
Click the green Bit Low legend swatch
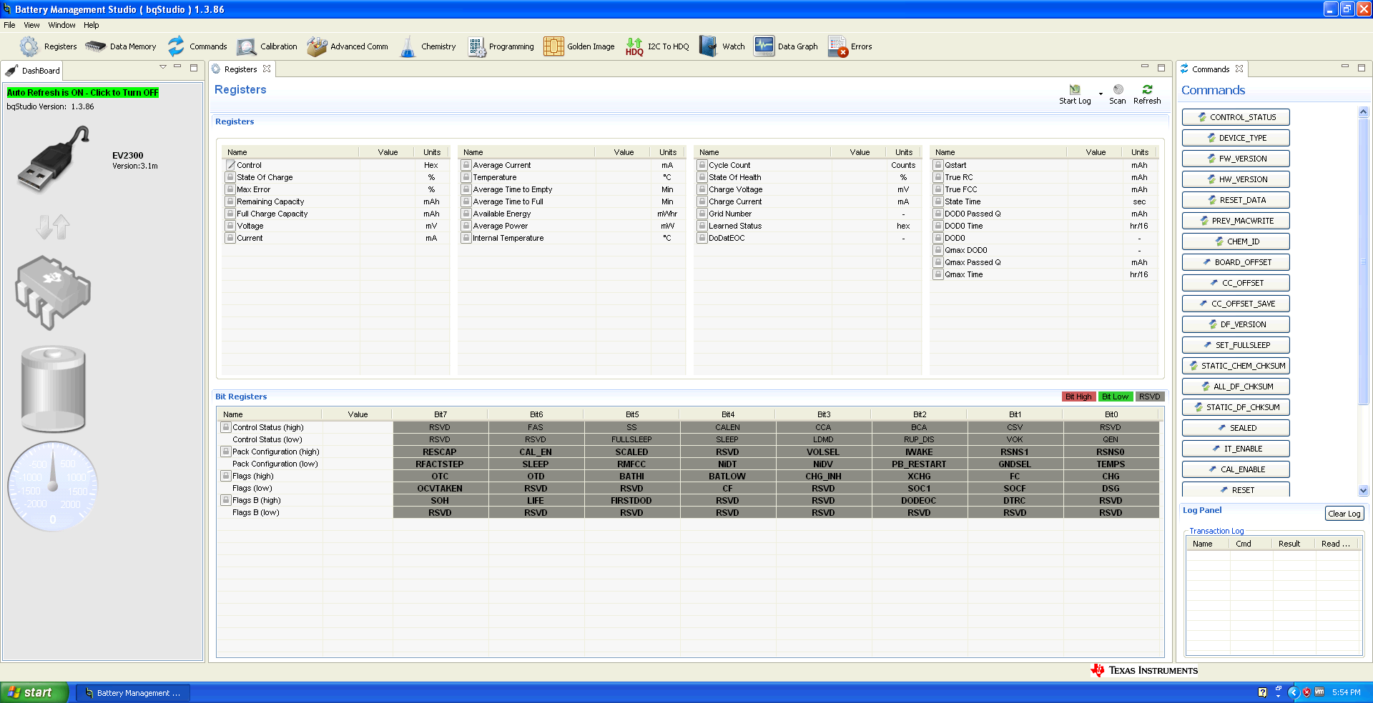tap(1115, 397)
